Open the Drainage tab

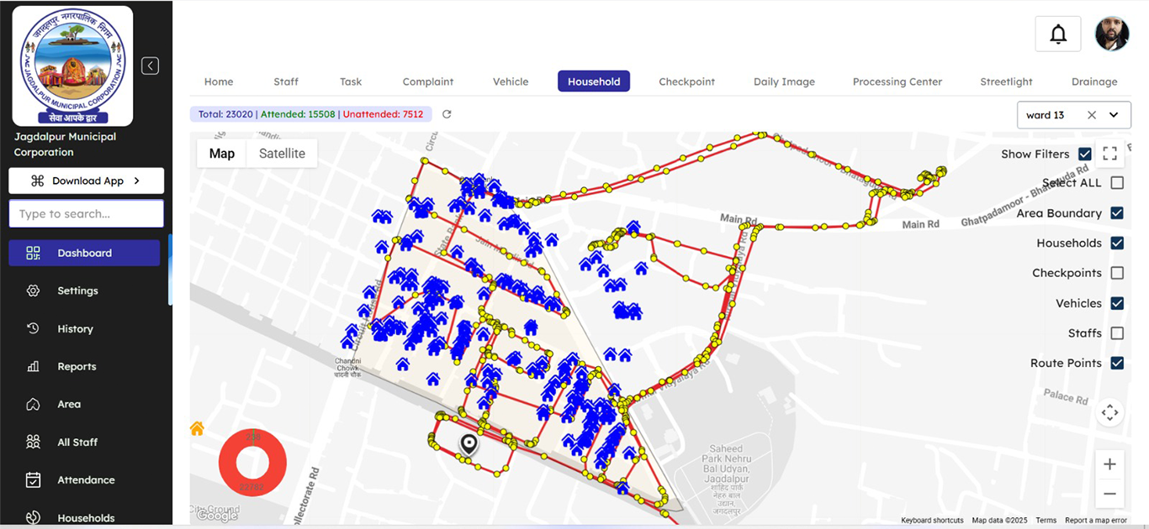click(1094, 81)
